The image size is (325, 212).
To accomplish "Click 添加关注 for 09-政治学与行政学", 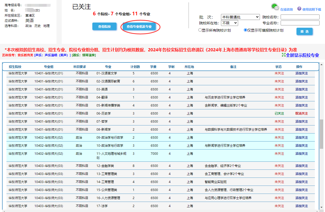I will pyautogui.click(x=302, y=138).
